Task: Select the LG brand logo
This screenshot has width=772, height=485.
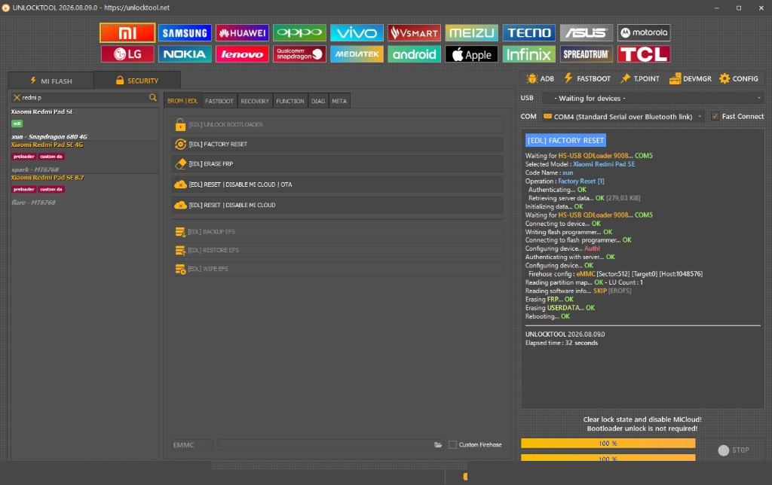Action: coord(127,54)
